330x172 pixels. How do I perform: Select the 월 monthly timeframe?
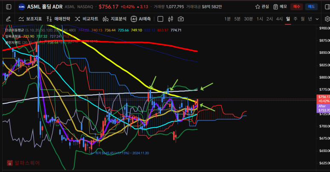(302, 19)
